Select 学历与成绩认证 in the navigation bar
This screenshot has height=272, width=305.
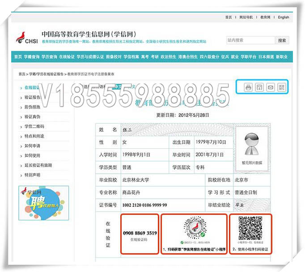90,57
